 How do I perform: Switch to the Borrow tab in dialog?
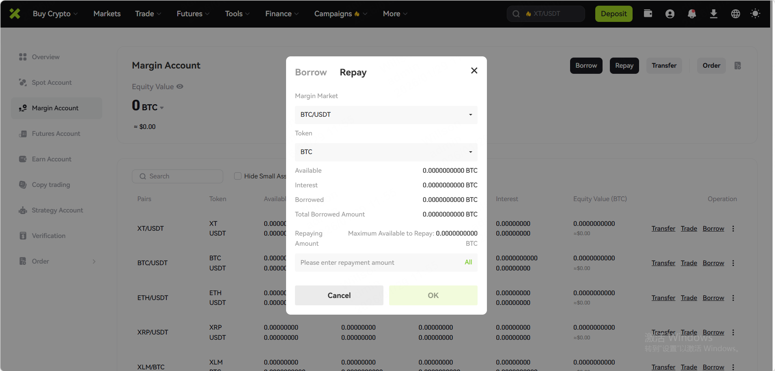[311, 73]
